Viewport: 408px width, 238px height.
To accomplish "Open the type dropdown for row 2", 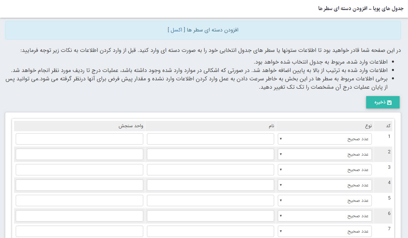I will click(x=324, y=154).
